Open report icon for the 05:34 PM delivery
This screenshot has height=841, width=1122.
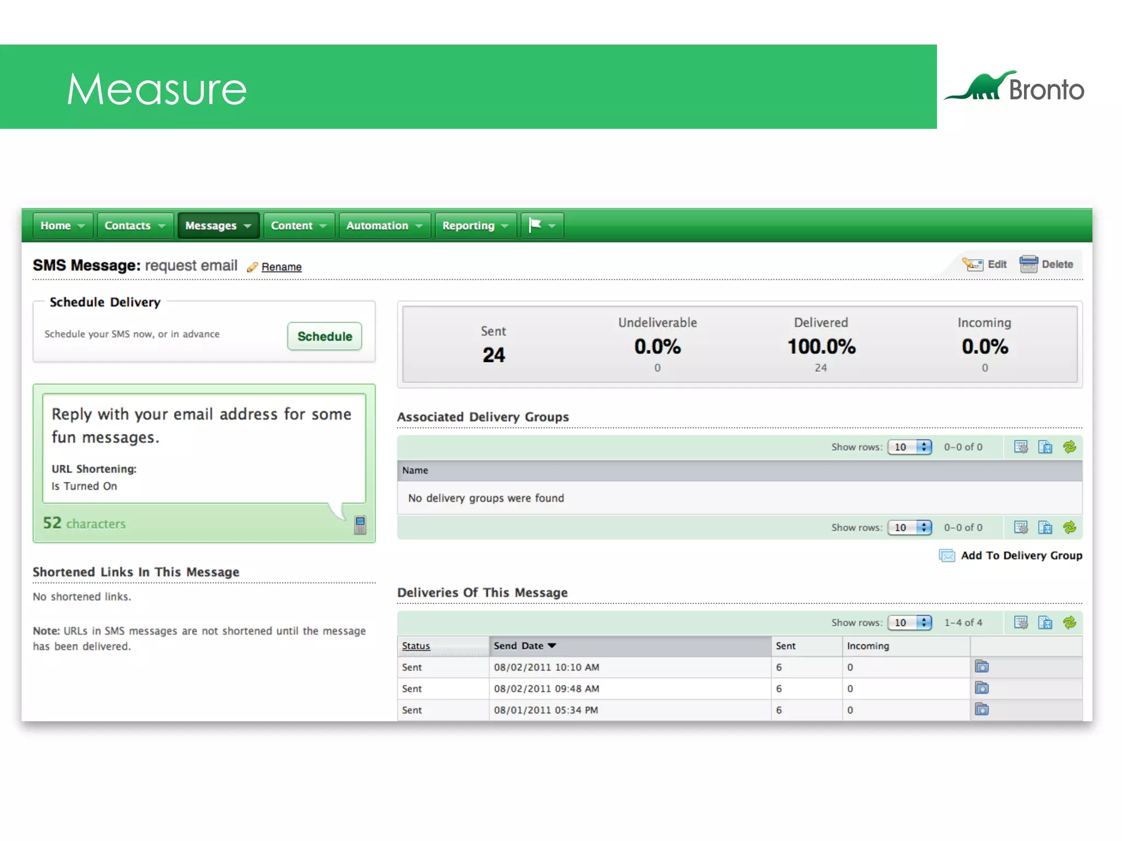click(982, 710)
